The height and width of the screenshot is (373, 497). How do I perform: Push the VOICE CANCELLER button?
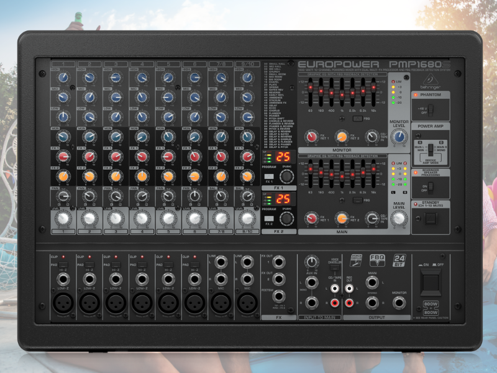tap(334, 268)
